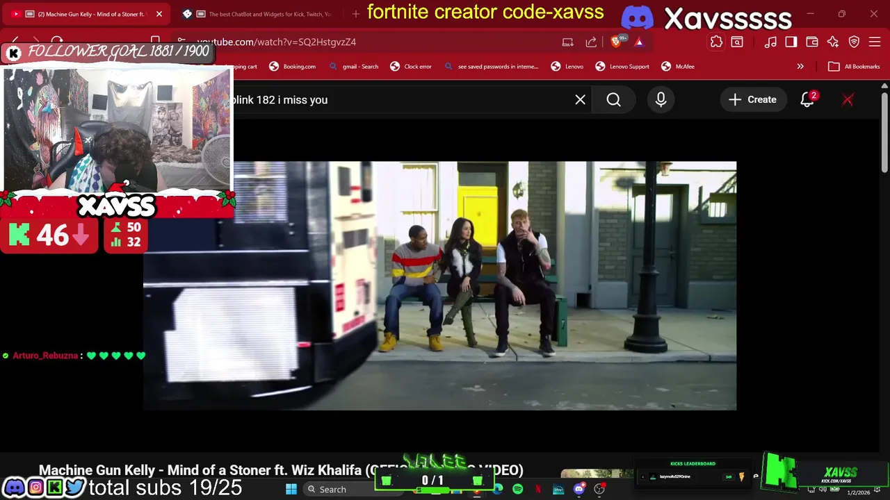Viewport: 890px width, 500px height.
Task: Open the Lenovo Support bookmark
Action: pyautogui.click(x=622, y=67)
